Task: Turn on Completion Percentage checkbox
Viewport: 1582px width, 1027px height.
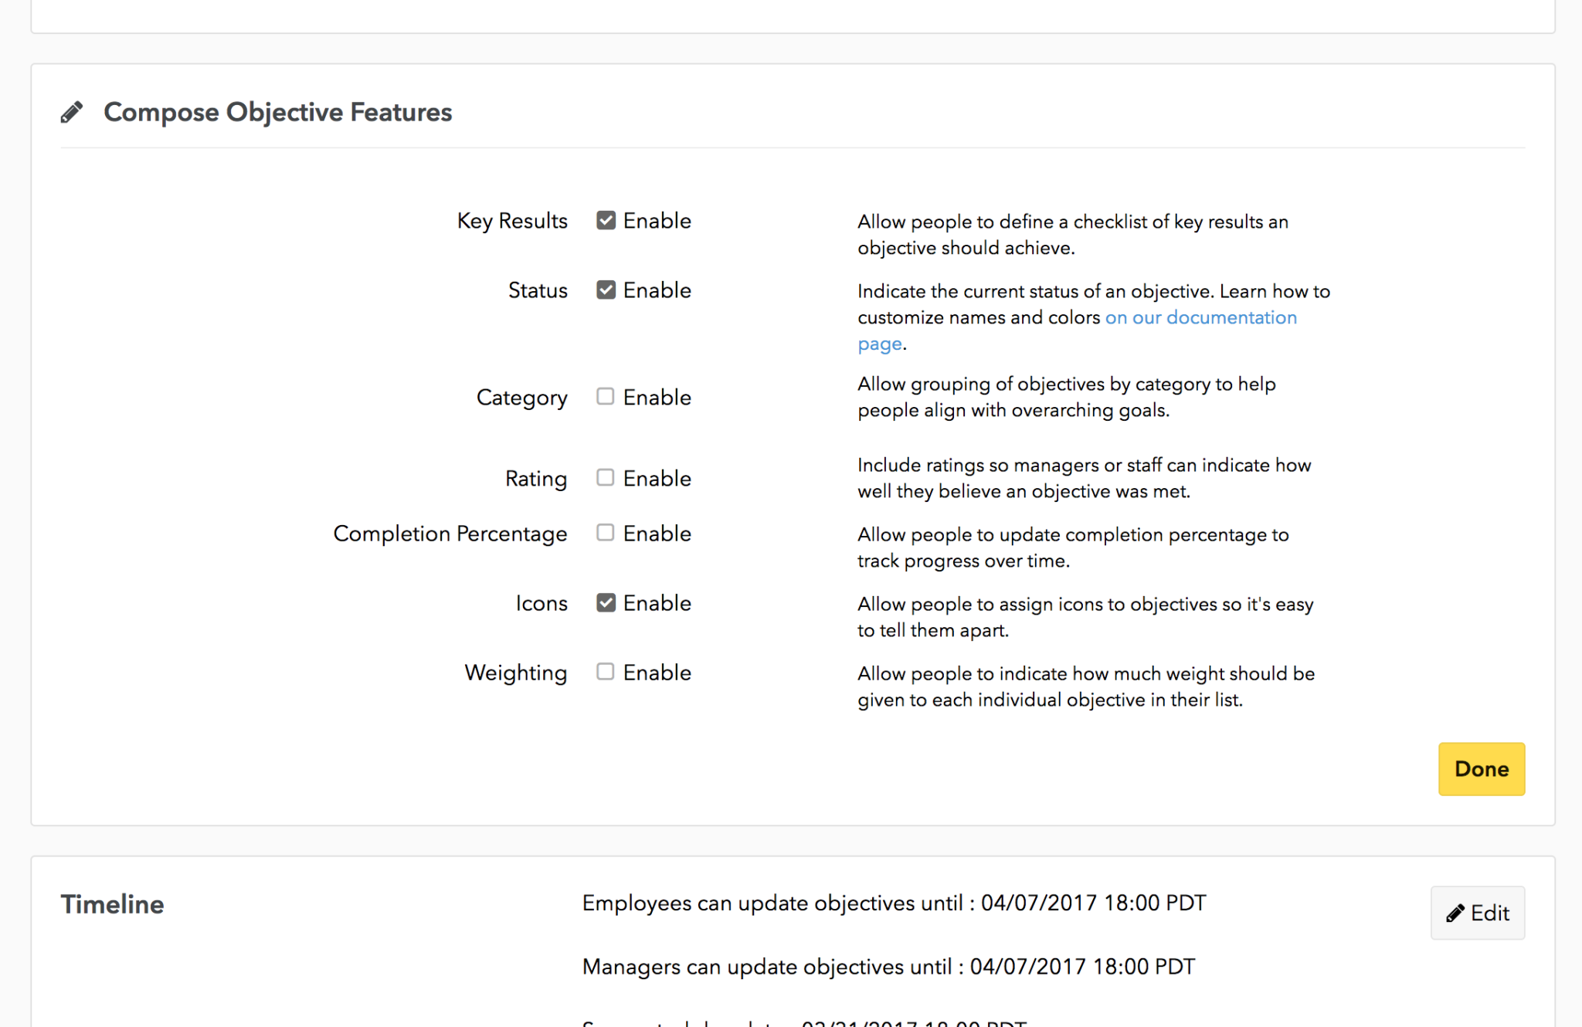Action: 606,533
